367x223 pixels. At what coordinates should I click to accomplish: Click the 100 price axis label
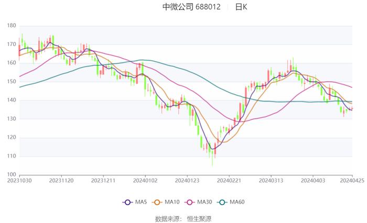pos(12,174)
